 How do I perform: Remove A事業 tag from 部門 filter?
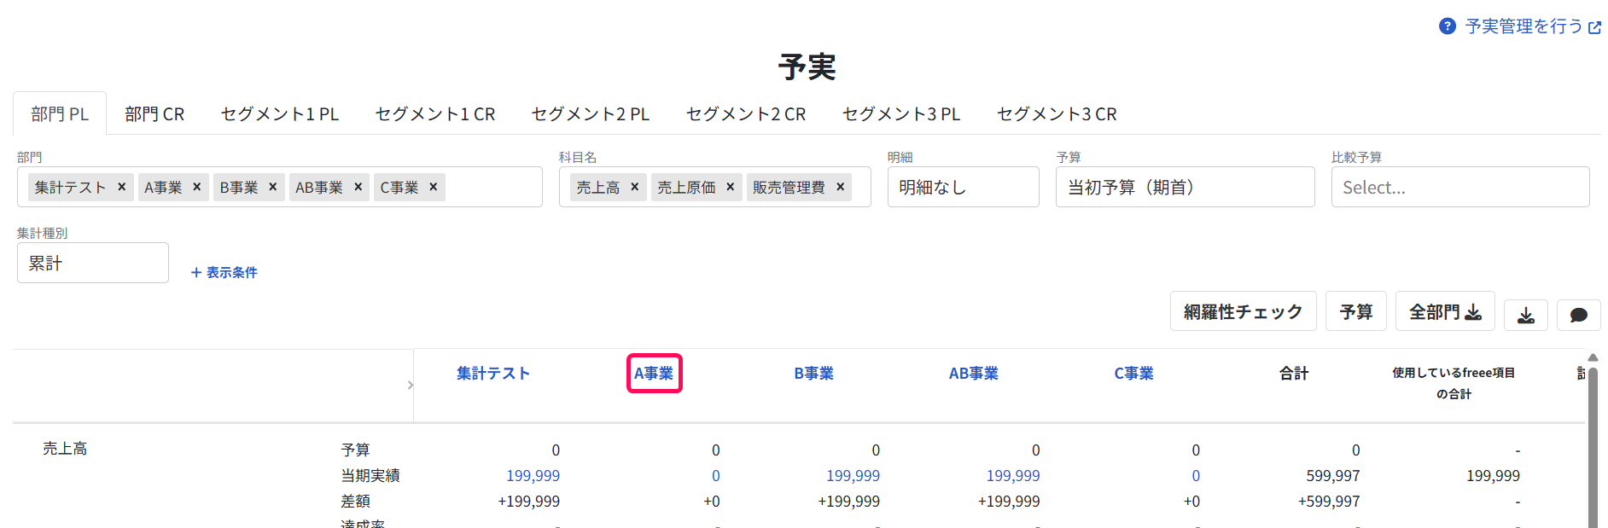pos(197,187)
